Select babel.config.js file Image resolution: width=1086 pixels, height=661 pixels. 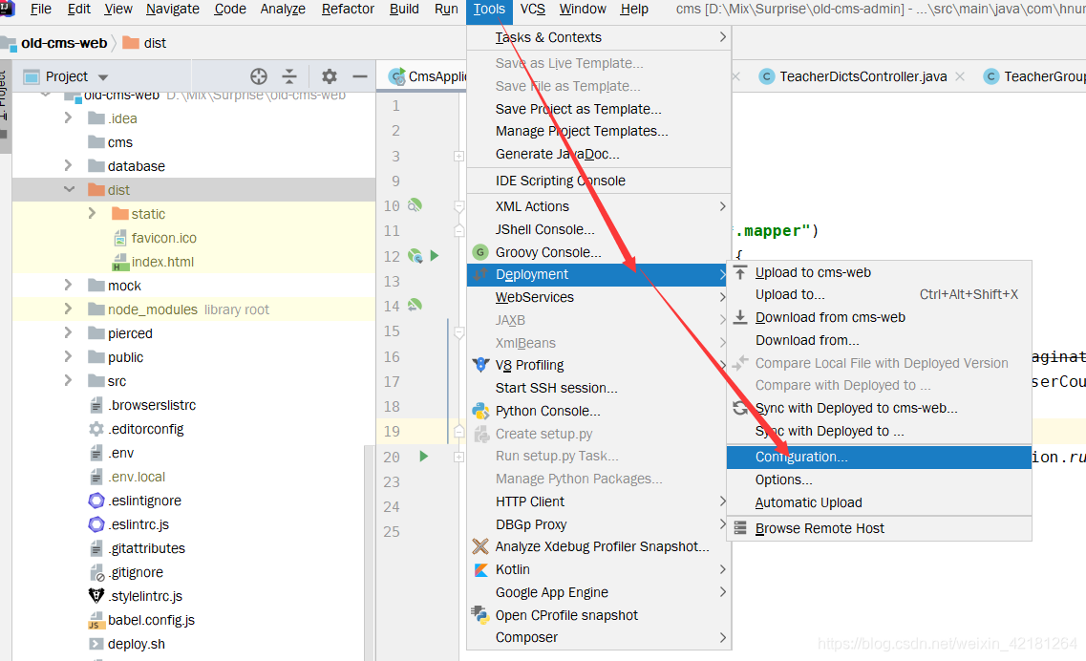tap(151, 620)
